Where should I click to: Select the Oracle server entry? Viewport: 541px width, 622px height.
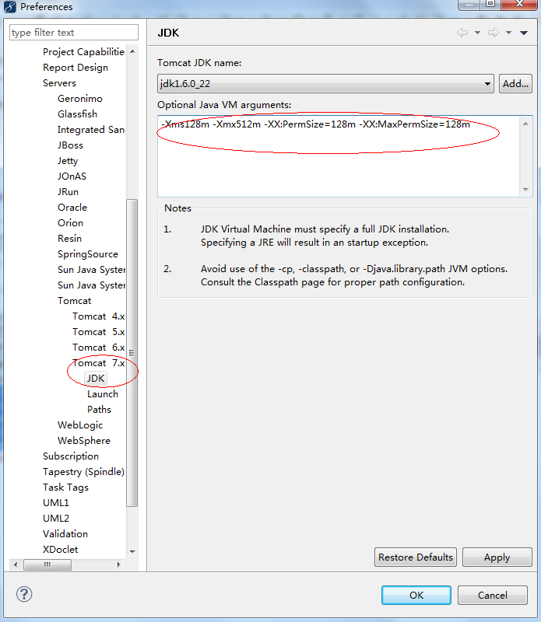72,207
